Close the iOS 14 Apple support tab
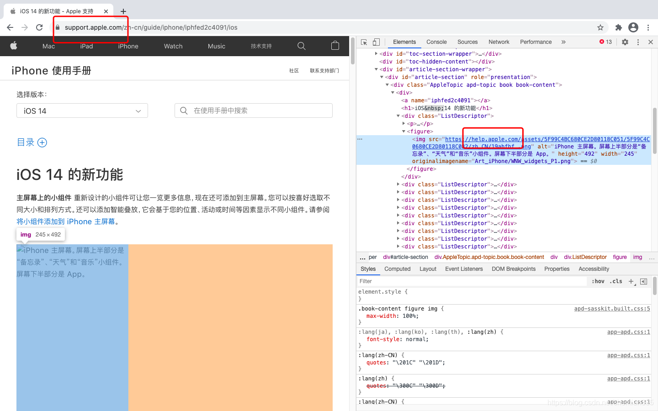The height and width of the screenshot is (411, 658). (x=106, y=11)
